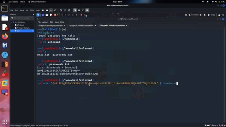Open the terminal Actions menu

pyautogui.click(x=45, y=22)
